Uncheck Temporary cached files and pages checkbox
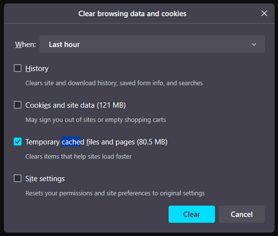 click(18, 142)
